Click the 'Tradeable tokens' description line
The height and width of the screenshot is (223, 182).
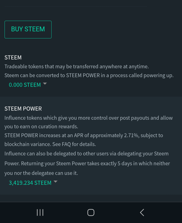(77, 67)
